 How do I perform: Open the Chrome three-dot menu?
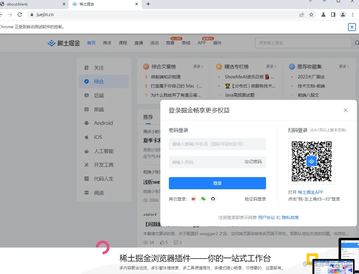point(353,15)
